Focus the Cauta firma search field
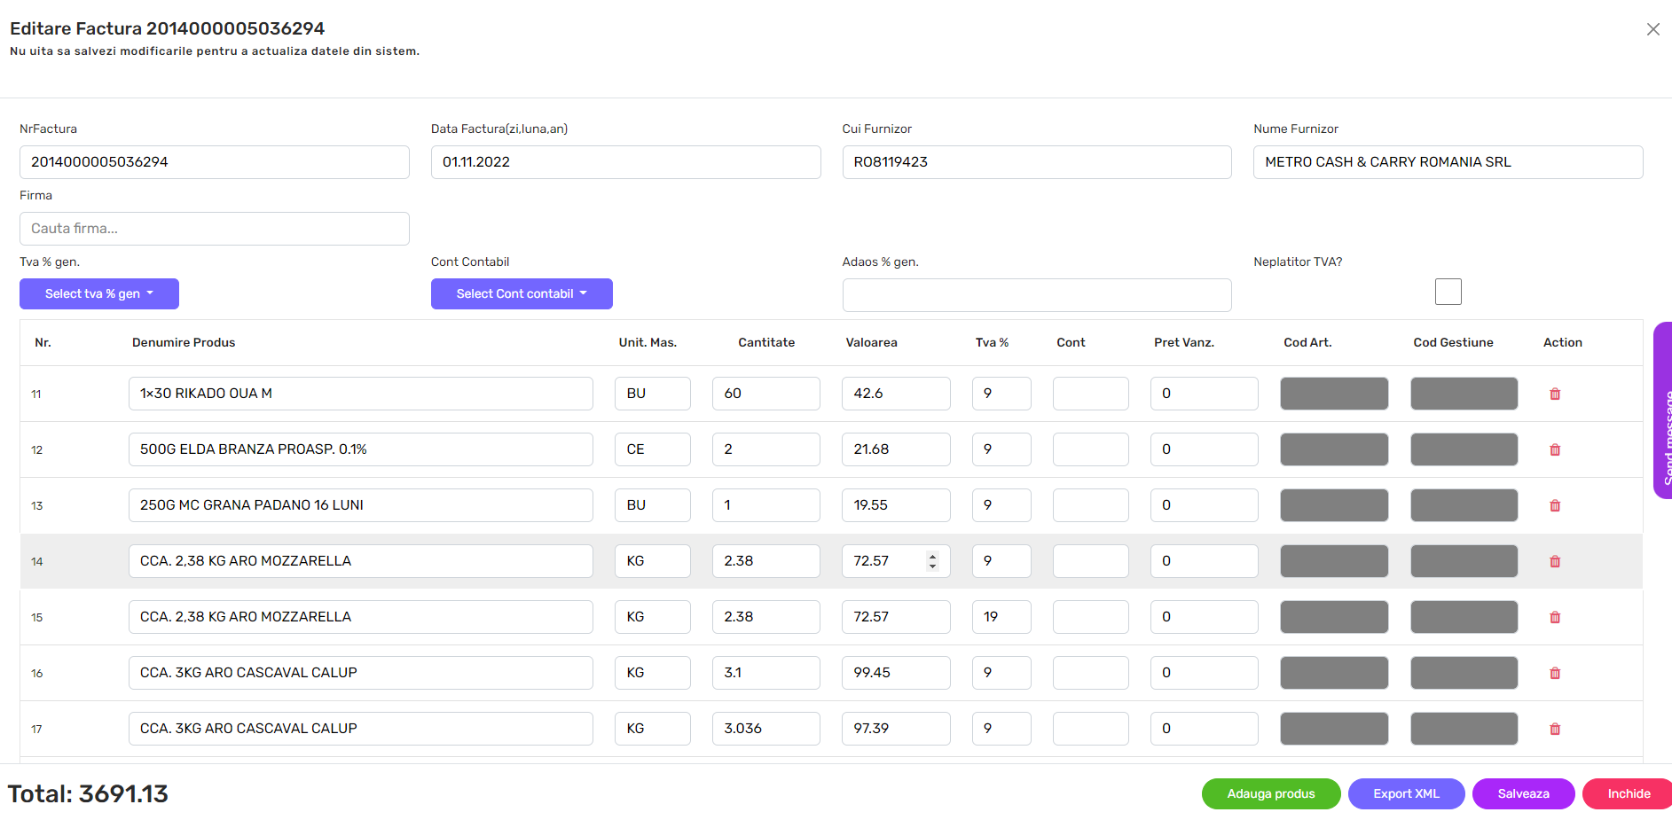 coord(215,229)
